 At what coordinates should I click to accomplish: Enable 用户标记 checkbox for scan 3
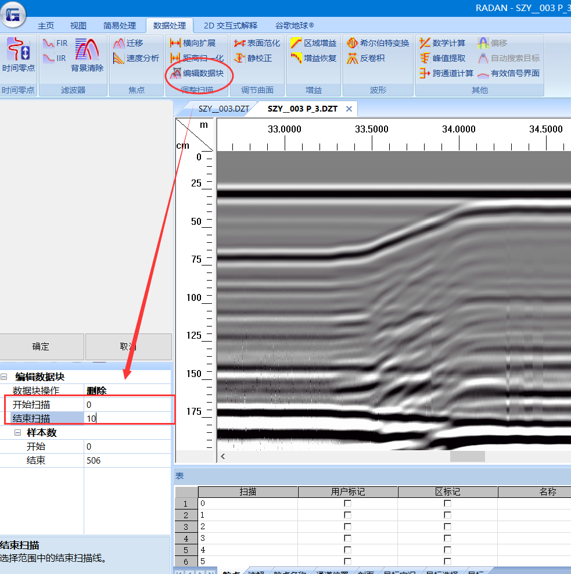click(x=347, y=538)
